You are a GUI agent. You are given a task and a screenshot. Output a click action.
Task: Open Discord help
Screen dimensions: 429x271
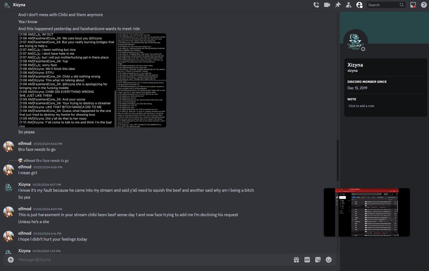point(424,5)
